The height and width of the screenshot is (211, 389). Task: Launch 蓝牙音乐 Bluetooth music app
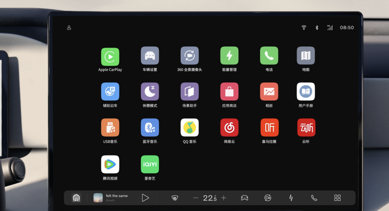(150, 127)
